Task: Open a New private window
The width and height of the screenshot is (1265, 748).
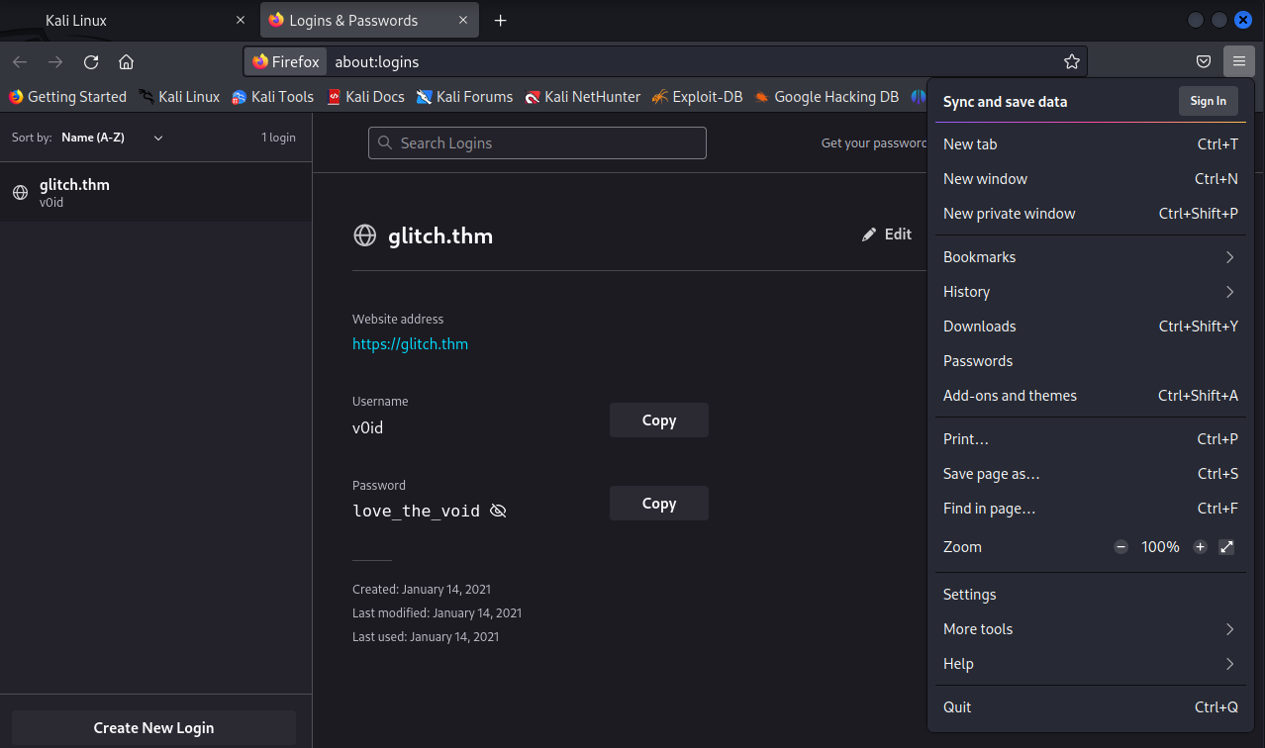Action: click(x=1091, y=214)
